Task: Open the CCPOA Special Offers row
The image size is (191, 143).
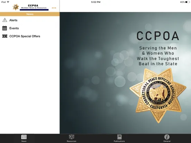Action: (30, 36)
